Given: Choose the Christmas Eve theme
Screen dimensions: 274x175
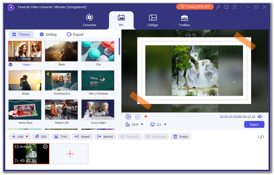Looking at the screenshot, I should (x=61, y=80).
